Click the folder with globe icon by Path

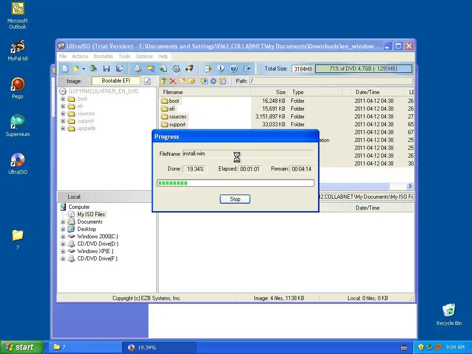coord(223,81)
